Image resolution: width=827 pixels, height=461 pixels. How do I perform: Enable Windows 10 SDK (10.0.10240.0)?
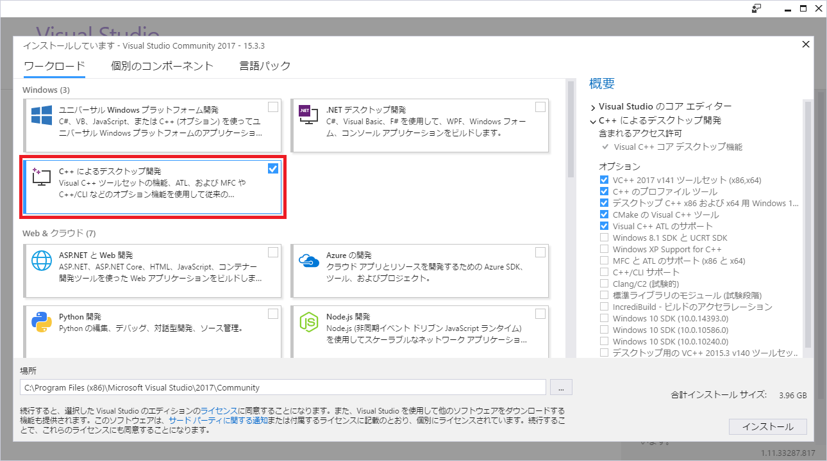pos(604,341)
